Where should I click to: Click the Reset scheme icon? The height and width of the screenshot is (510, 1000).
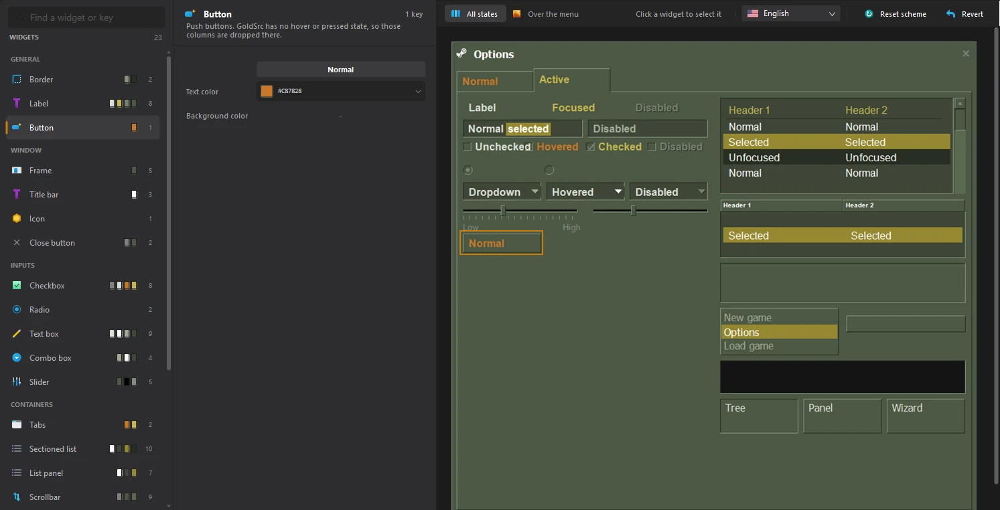869,14
